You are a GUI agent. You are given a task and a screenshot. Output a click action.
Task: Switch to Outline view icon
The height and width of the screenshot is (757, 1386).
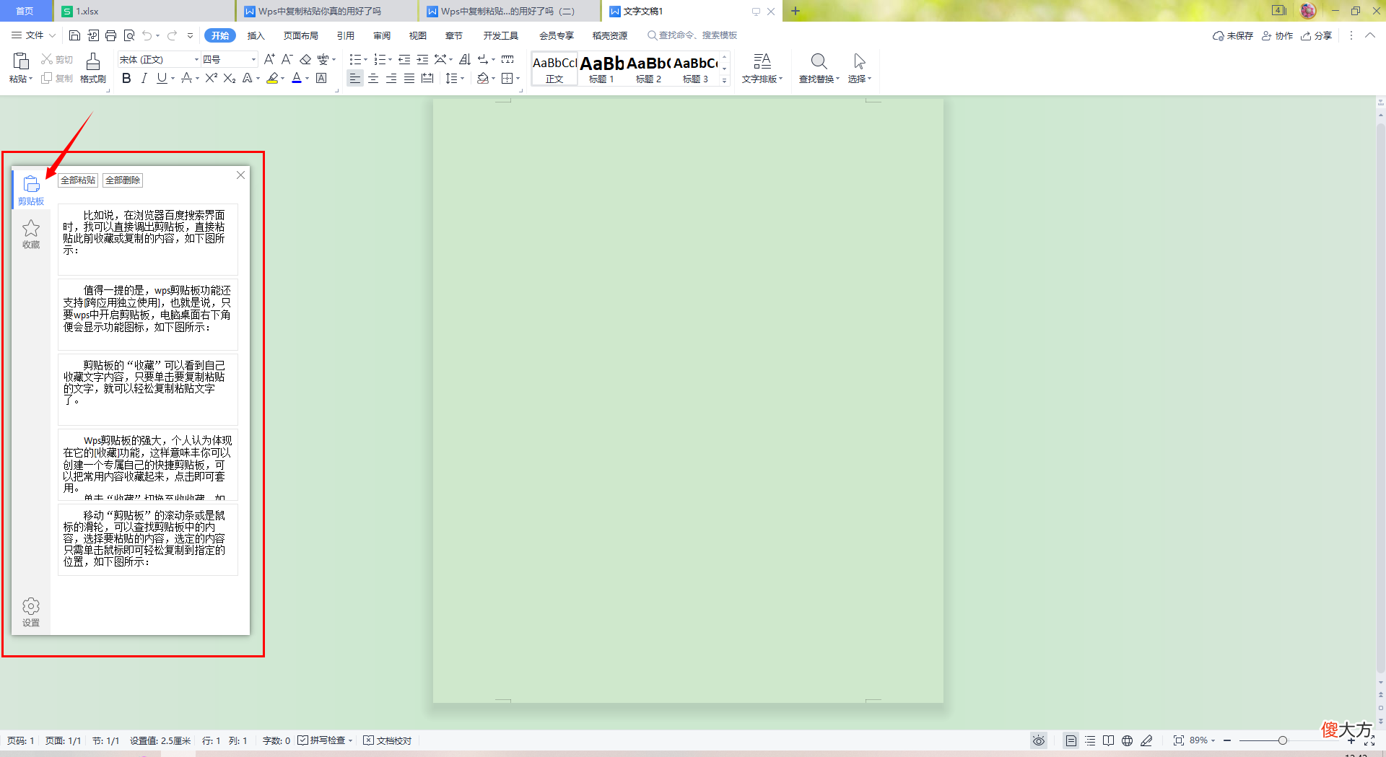tap(1090, 740)
